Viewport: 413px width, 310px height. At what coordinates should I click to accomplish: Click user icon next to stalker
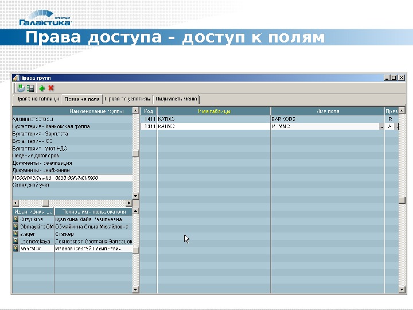point(16,234)
